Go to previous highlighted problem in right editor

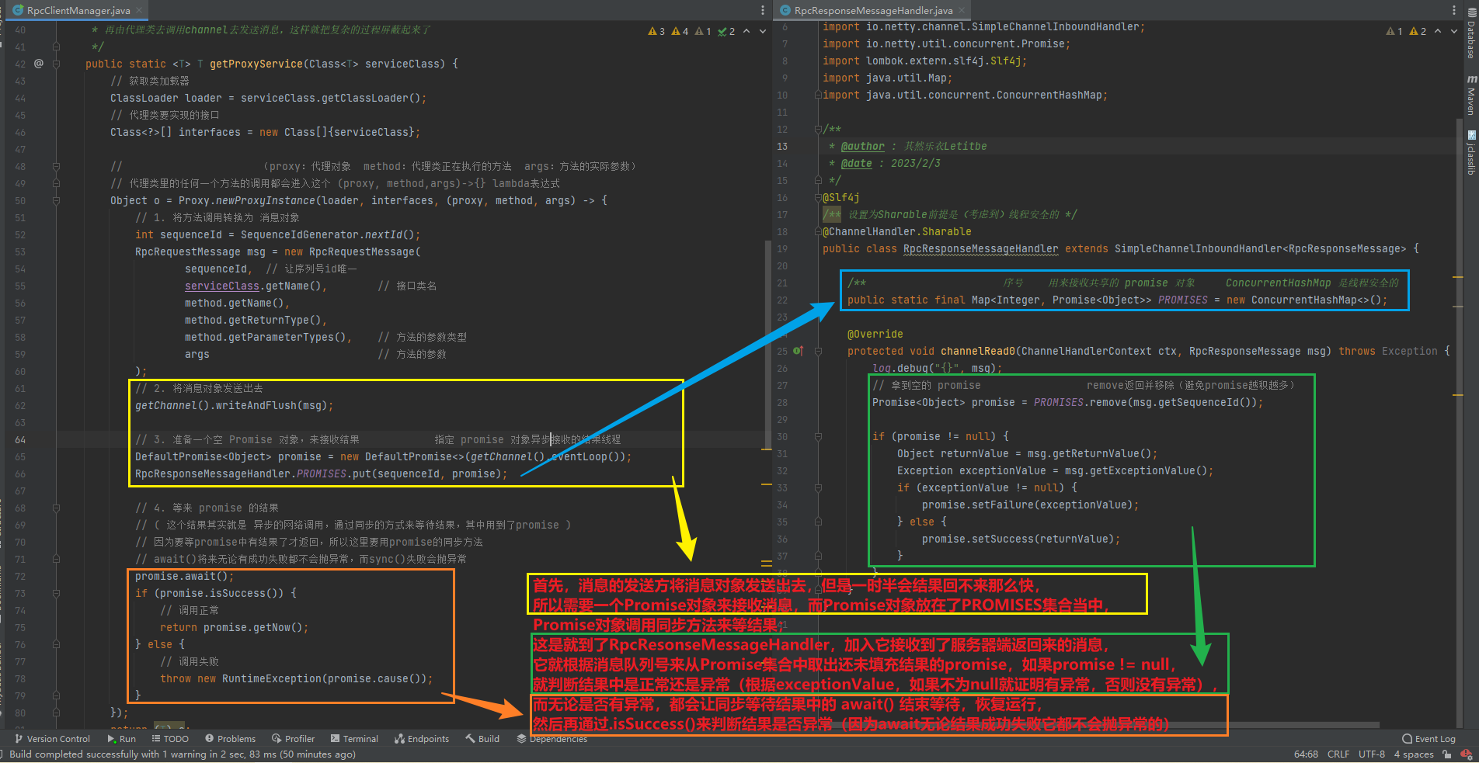pos(1438,31)
